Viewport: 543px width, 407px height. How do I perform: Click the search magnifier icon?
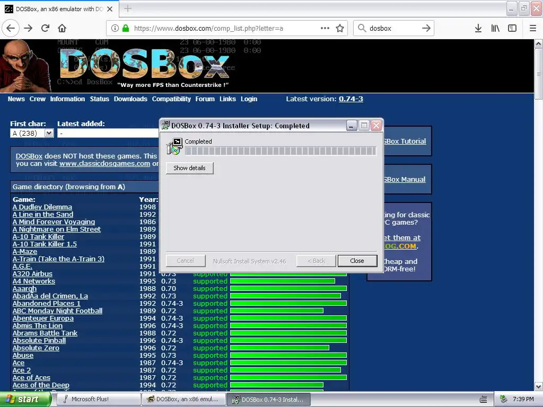362,28
